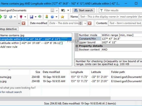The image size is (142, 106).
Task: Click the Boolean context property label
Action: click(x=89, y=49)
